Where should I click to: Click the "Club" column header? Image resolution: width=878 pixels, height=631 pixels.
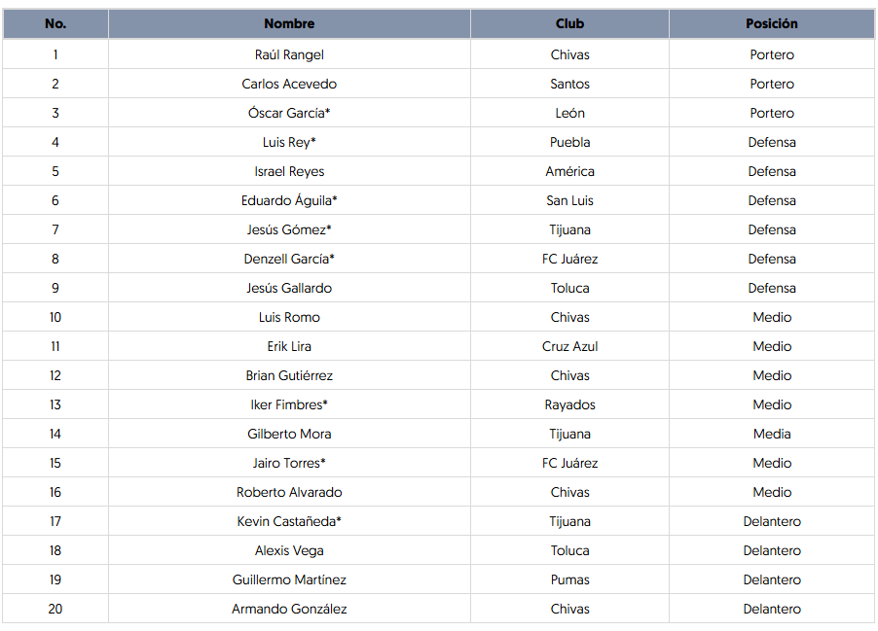569,23
